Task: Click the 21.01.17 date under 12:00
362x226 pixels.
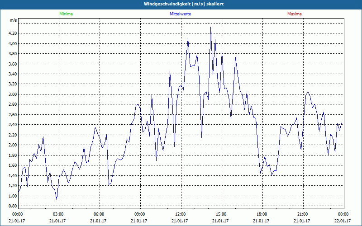Action: click(x=180, y=221)
